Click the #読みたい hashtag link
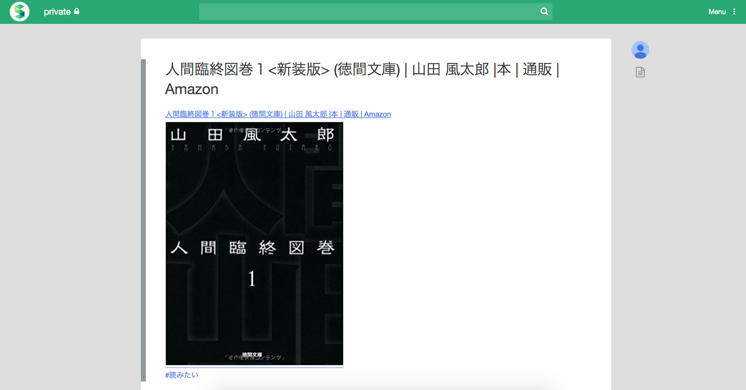Viewport: 746px width, 390px height. 182,375
